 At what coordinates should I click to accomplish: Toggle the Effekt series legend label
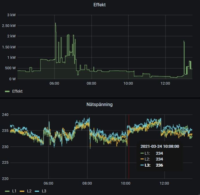pyautogui.click(x=17, y=91)
